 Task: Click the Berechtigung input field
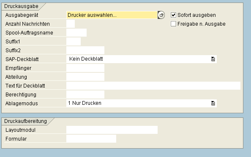pos(85,95)
